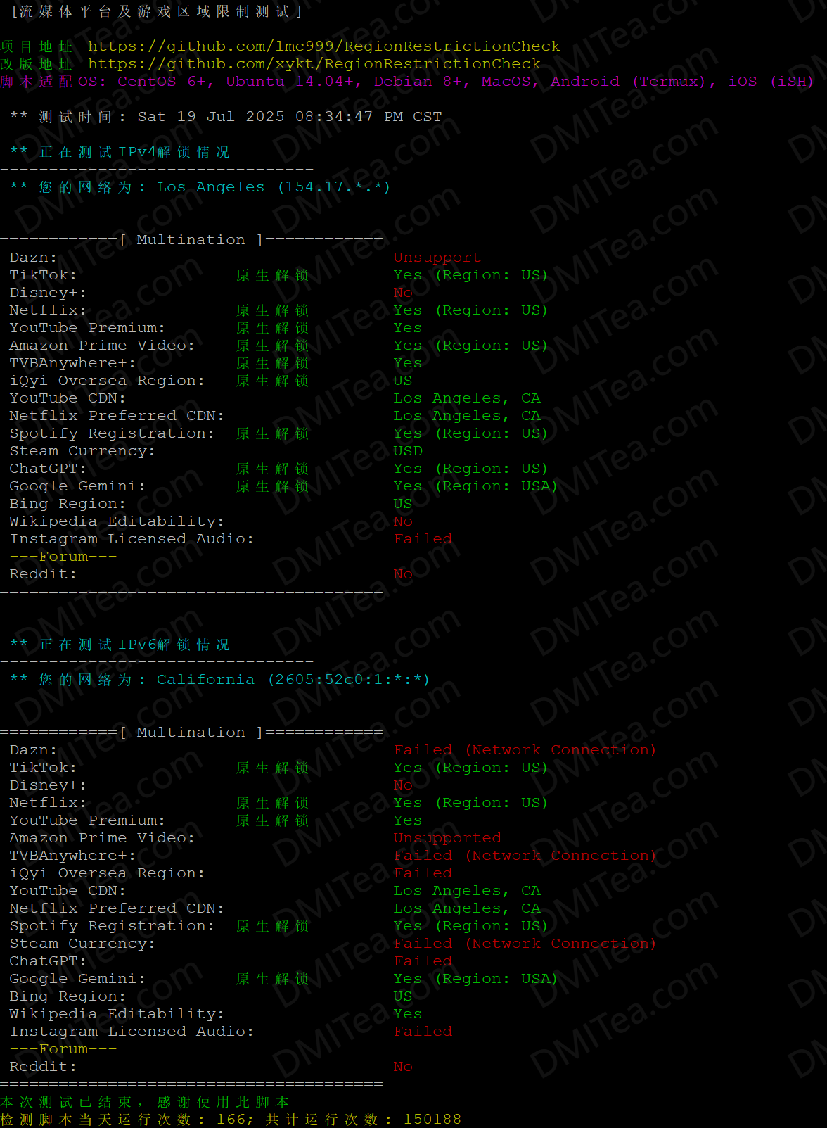The width and height of the screenshot is (827, 1128).
Task: Click the test timestamp Sat 19 Jul 2025
Action: coord(289,117)
